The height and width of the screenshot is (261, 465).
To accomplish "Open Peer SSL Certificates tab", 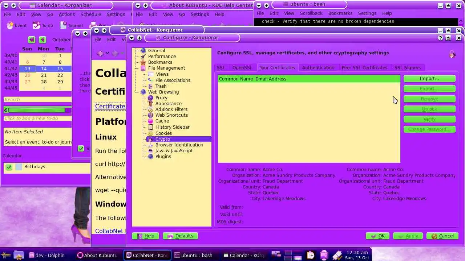I will [364, 67].
